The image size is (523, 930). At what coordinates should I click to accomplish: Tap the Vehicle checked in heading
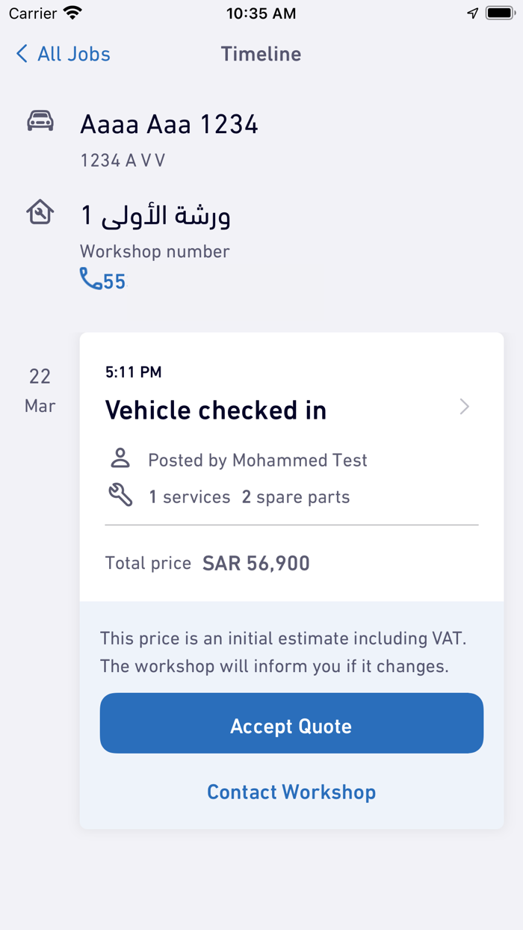[x=215, y=410]
